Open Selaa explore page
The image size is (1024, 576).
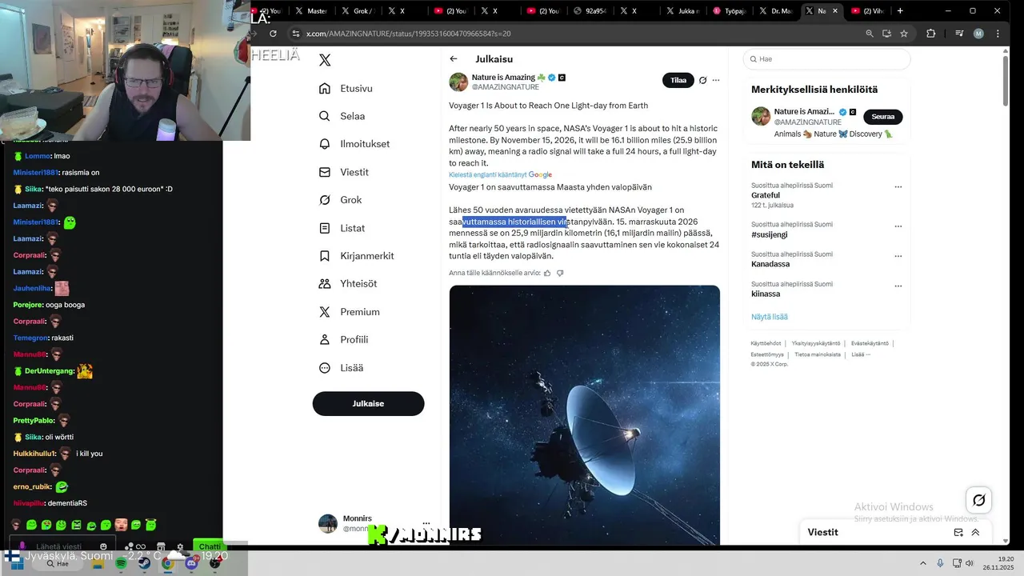[342, 116]
